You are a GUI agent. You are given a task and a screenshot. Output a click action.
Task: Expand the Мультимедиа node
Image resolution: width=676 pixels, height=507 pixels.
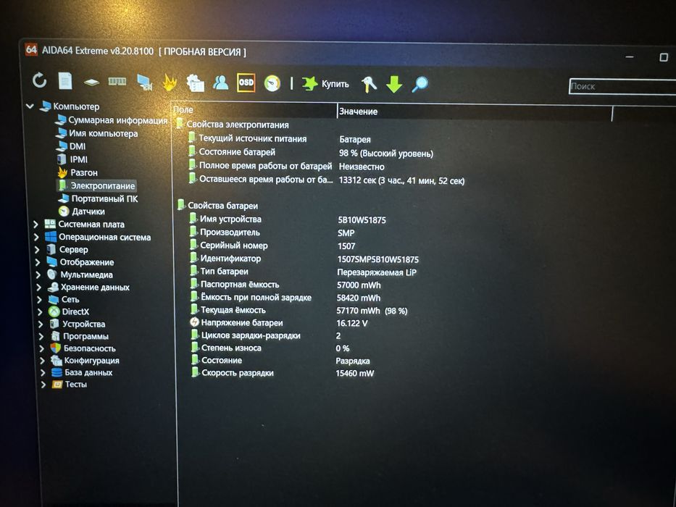[x=38, y=275]
